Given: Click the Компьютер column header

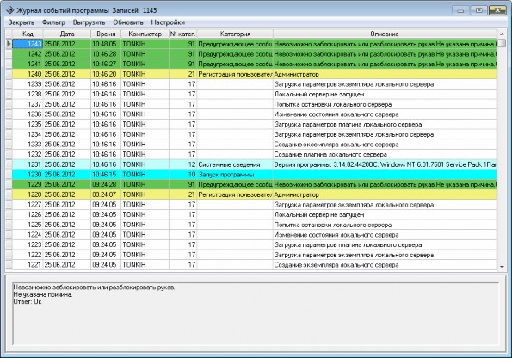Looking at the screenshot, I should 145,34.
